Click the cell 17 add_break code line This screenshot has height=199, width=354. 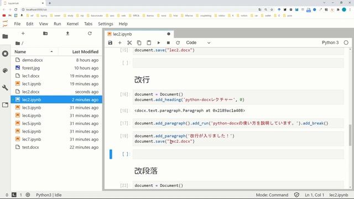pyautogui.click(x=238, y=123)
